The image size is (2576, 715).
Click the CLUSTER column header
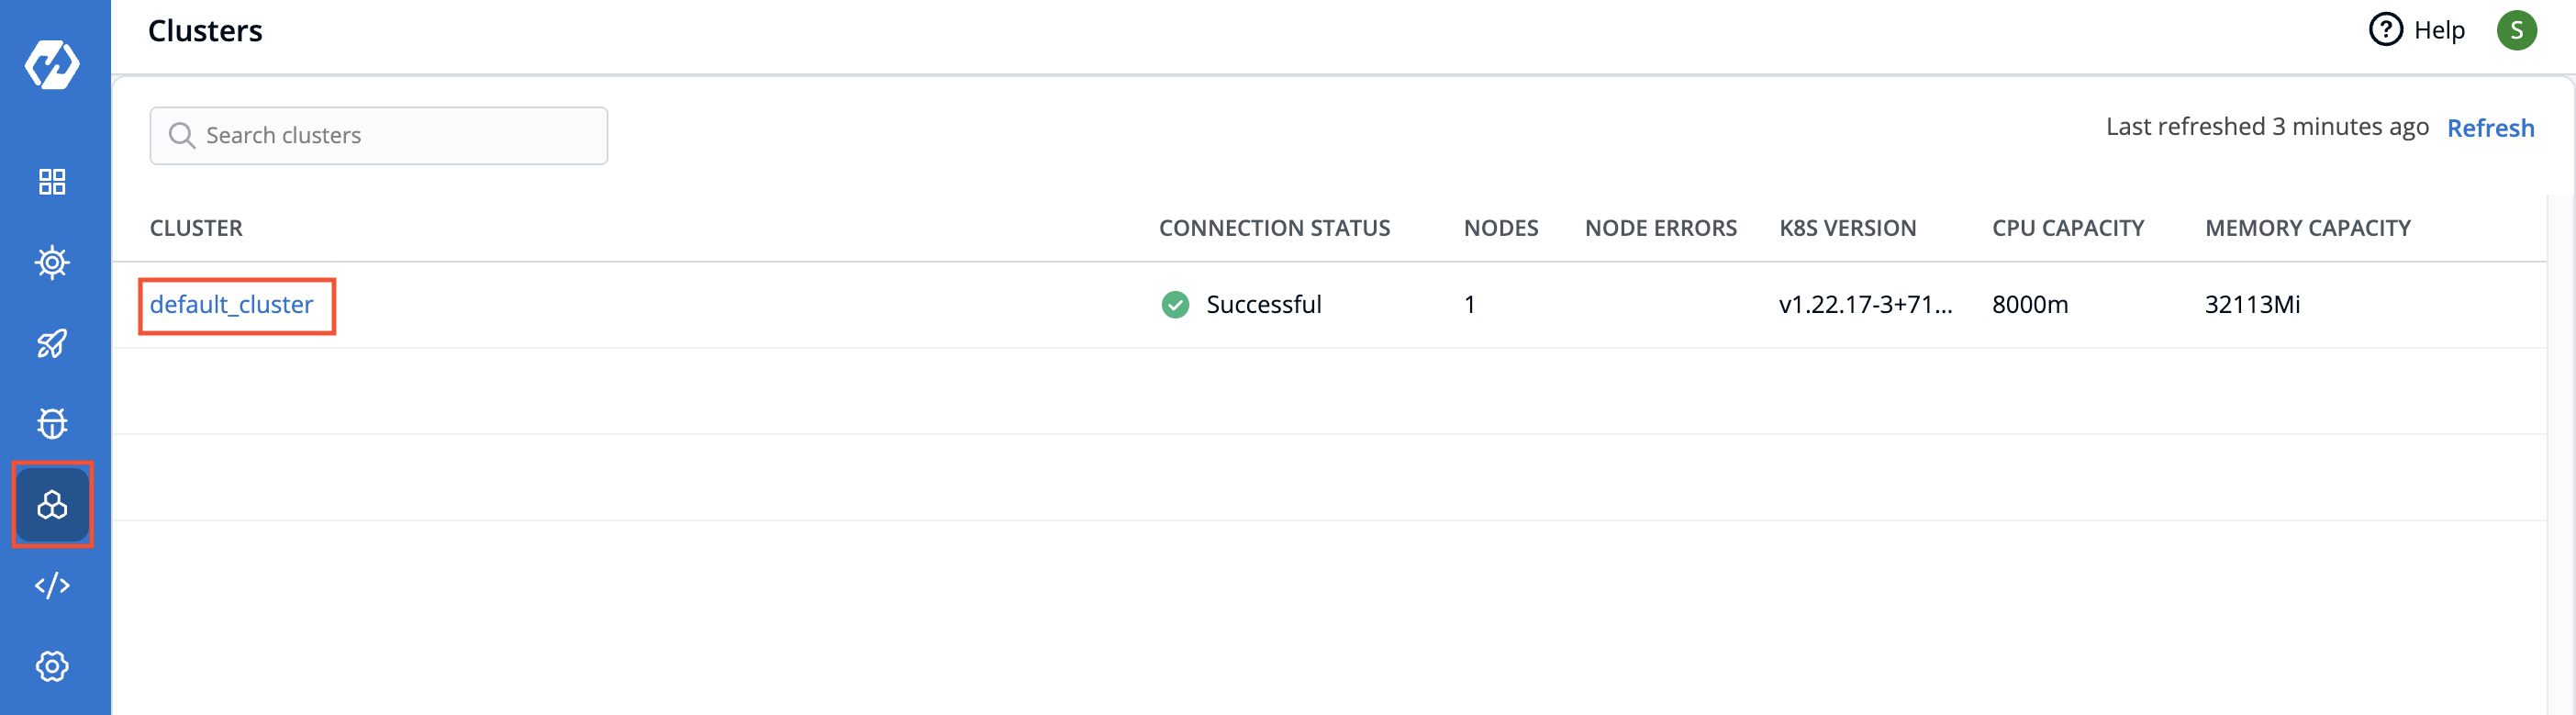[x=196, y=228]
